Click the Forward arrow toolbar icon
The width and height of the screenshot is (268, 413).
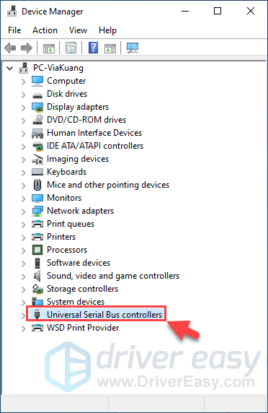pyautogui.click(x=26, y=48)
